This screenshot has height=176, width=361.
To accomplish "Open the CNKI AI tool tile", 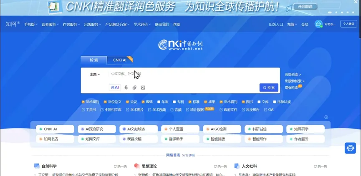I will pyautogui.click(x=55, y=129).
